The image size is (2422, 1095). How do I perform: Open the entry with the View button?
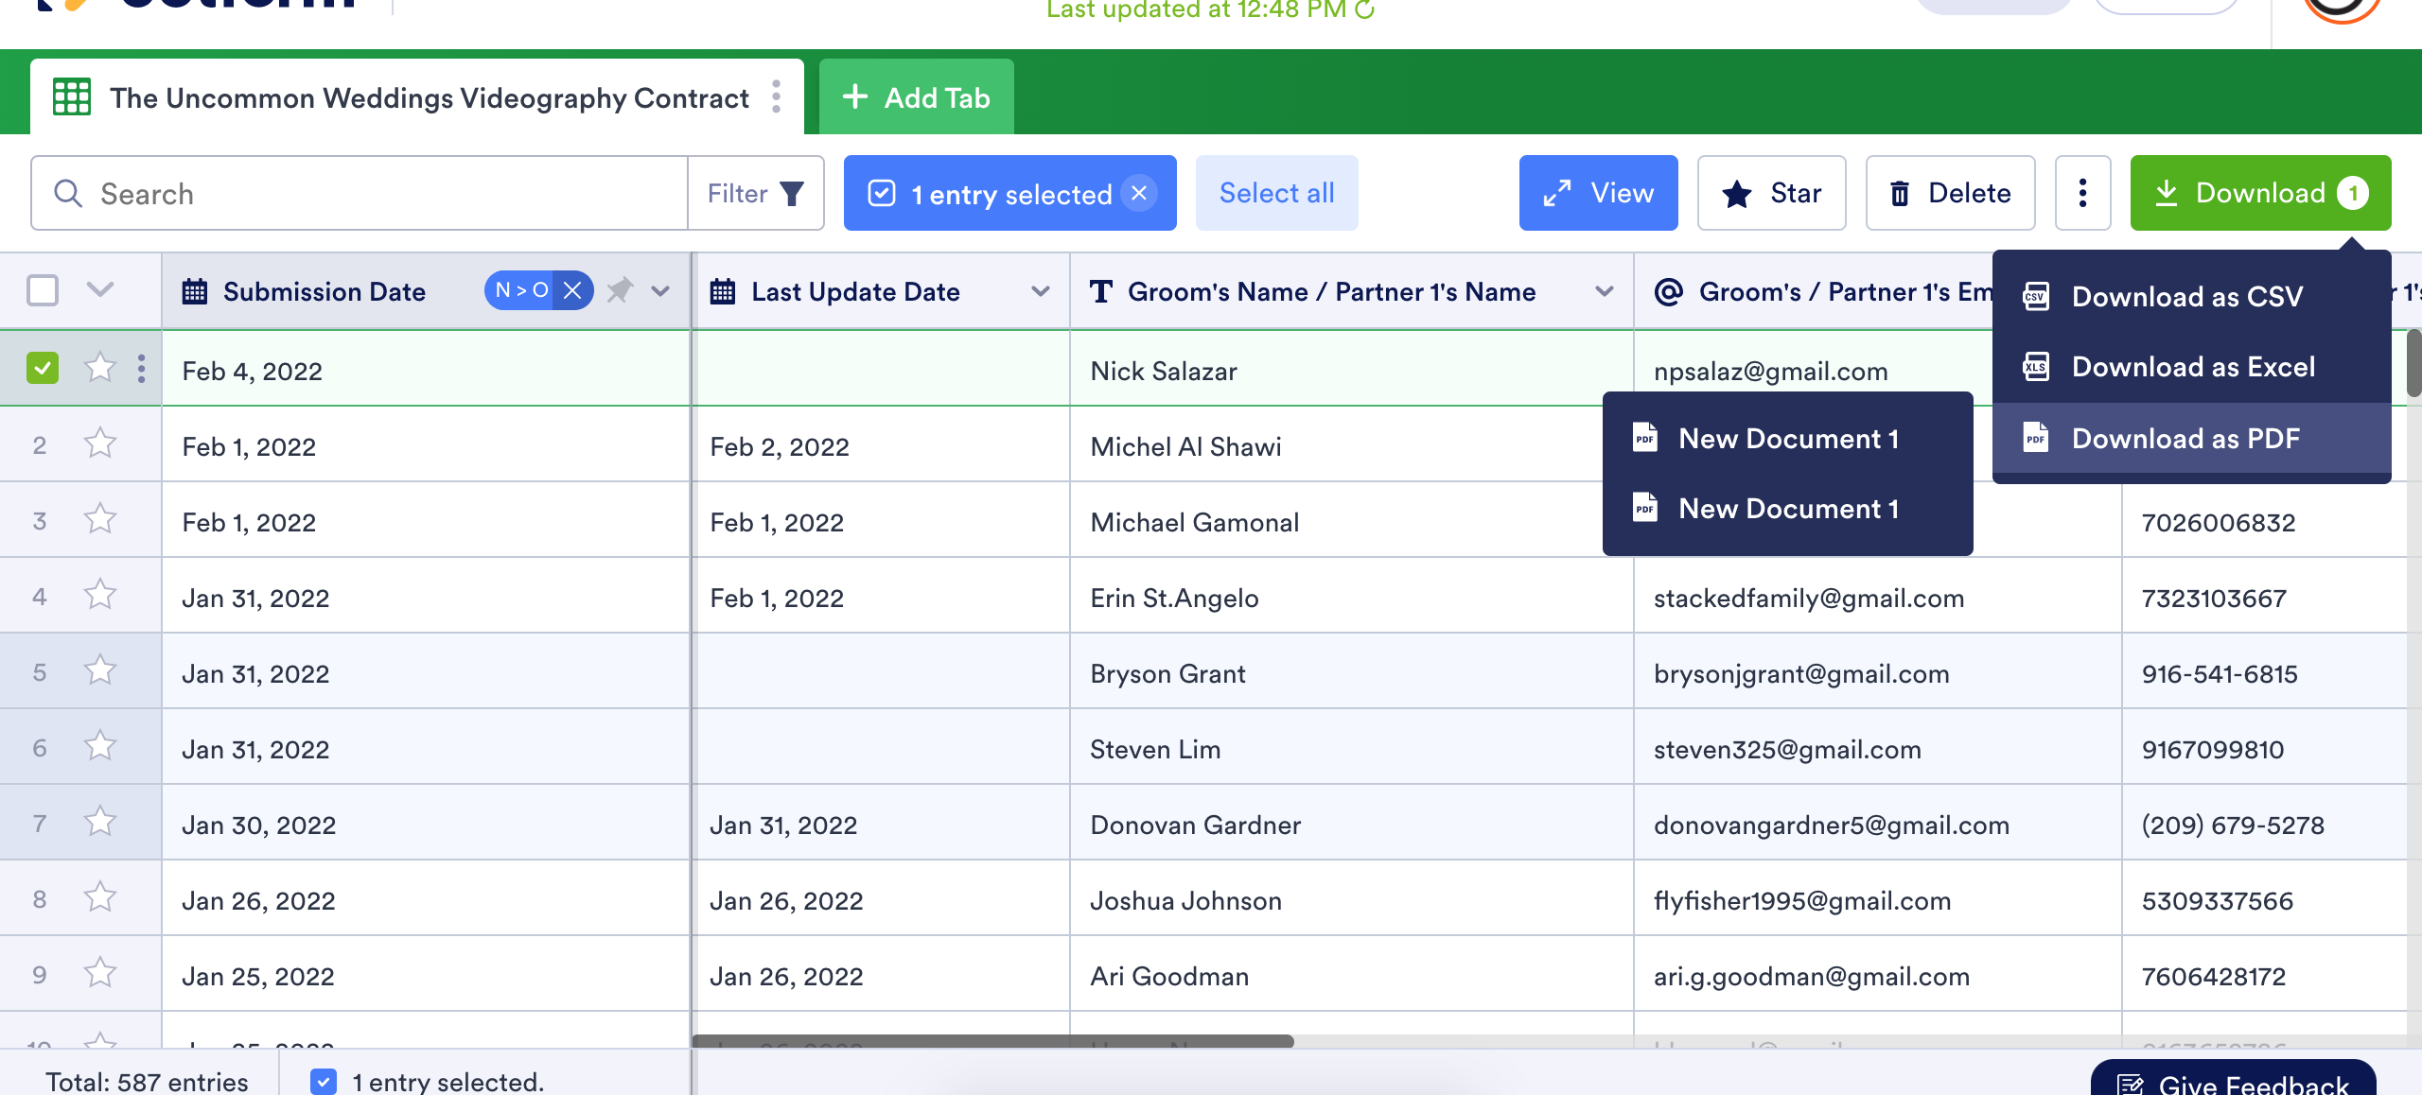[x=1598, y=193]
